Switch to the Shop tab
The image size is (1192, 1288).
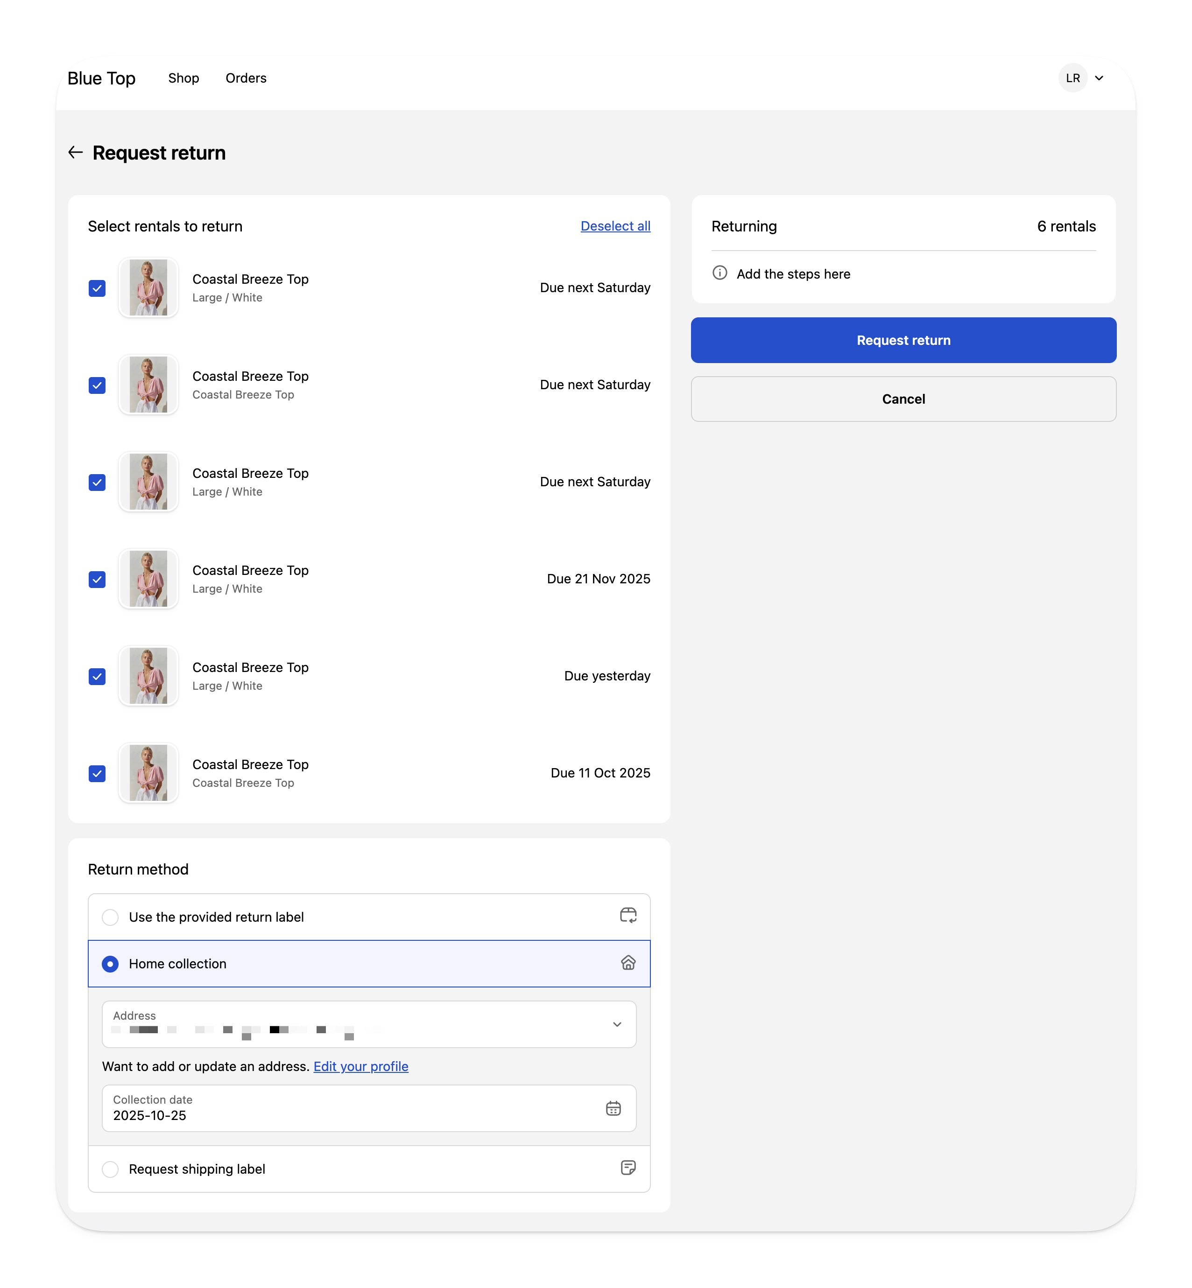click(x=183, y=78)
